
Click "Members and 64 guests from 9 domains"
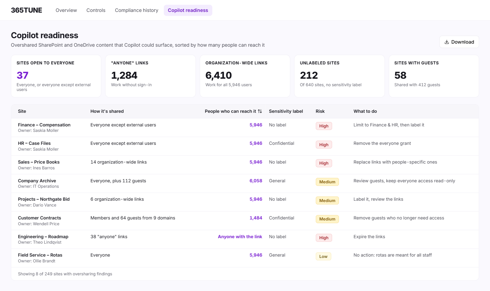[133, 218]
